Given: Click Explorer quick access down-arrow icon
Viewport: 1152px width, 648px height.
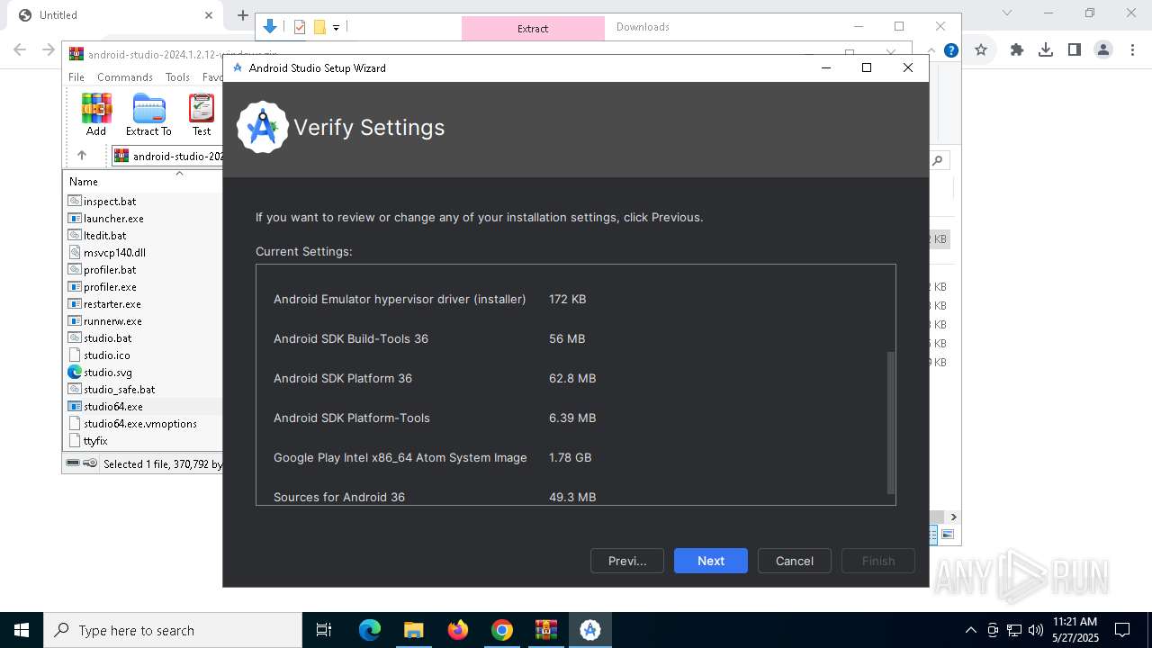Looking at the screenshot, I should [x=270, y=27].
